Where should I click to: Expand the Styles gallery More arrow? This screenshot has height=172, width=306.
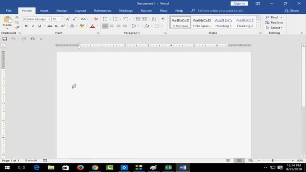coord(258,27)
